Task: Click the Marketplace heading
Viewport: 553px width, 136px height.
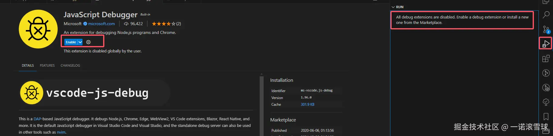Action: pyautogui.click(x=283, y=120)
